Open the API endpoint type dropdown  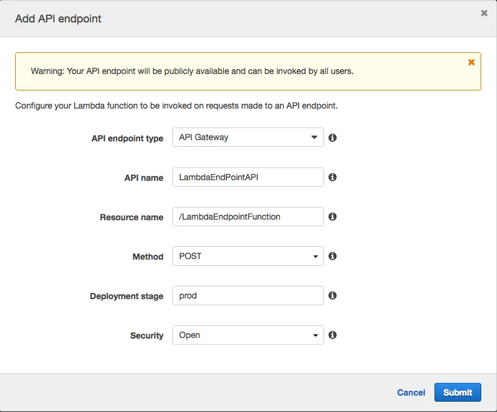point(248,138)
